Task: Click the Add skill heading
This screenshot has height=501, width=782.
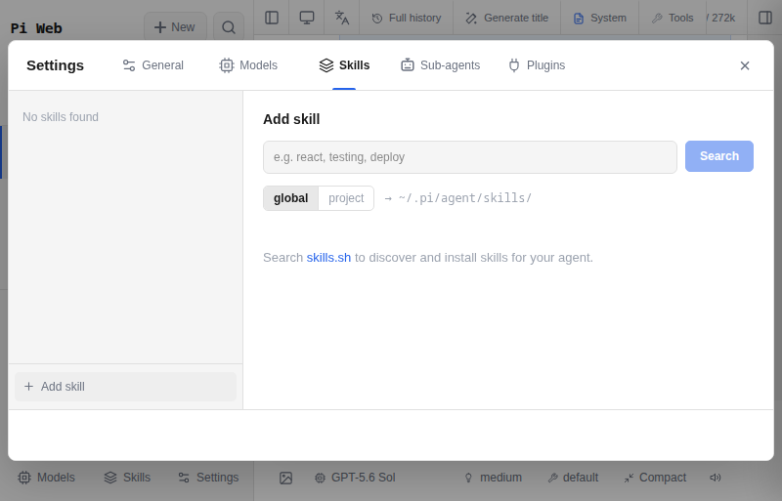Action: (291, 119)
